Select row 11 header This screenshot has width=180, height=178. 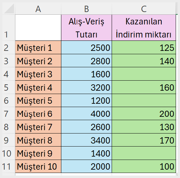9,166
